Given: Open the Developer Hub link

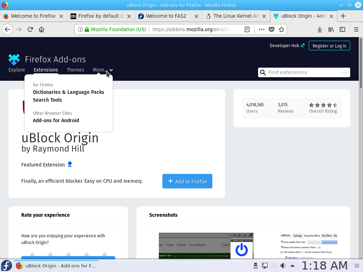Looking at the screenshot, I should point(287,46).
